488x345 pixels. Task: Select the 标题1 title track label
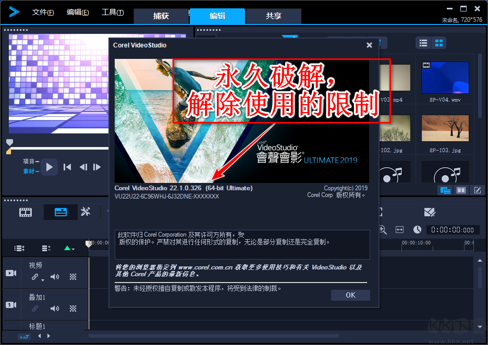pos(37,326)
